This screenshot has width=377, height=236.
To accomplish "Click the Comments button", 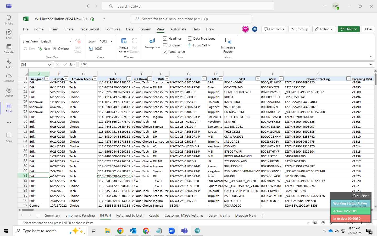I will coord(274,29).
